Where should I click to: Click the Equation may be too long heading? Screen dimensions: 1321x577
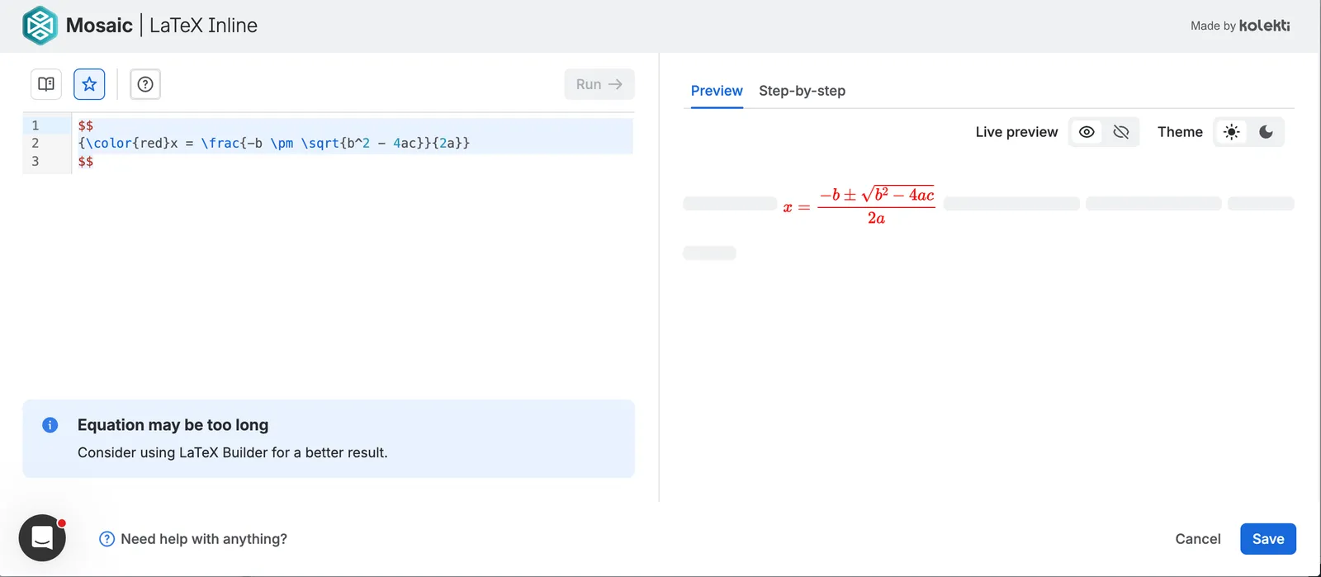tap(173, 425)
